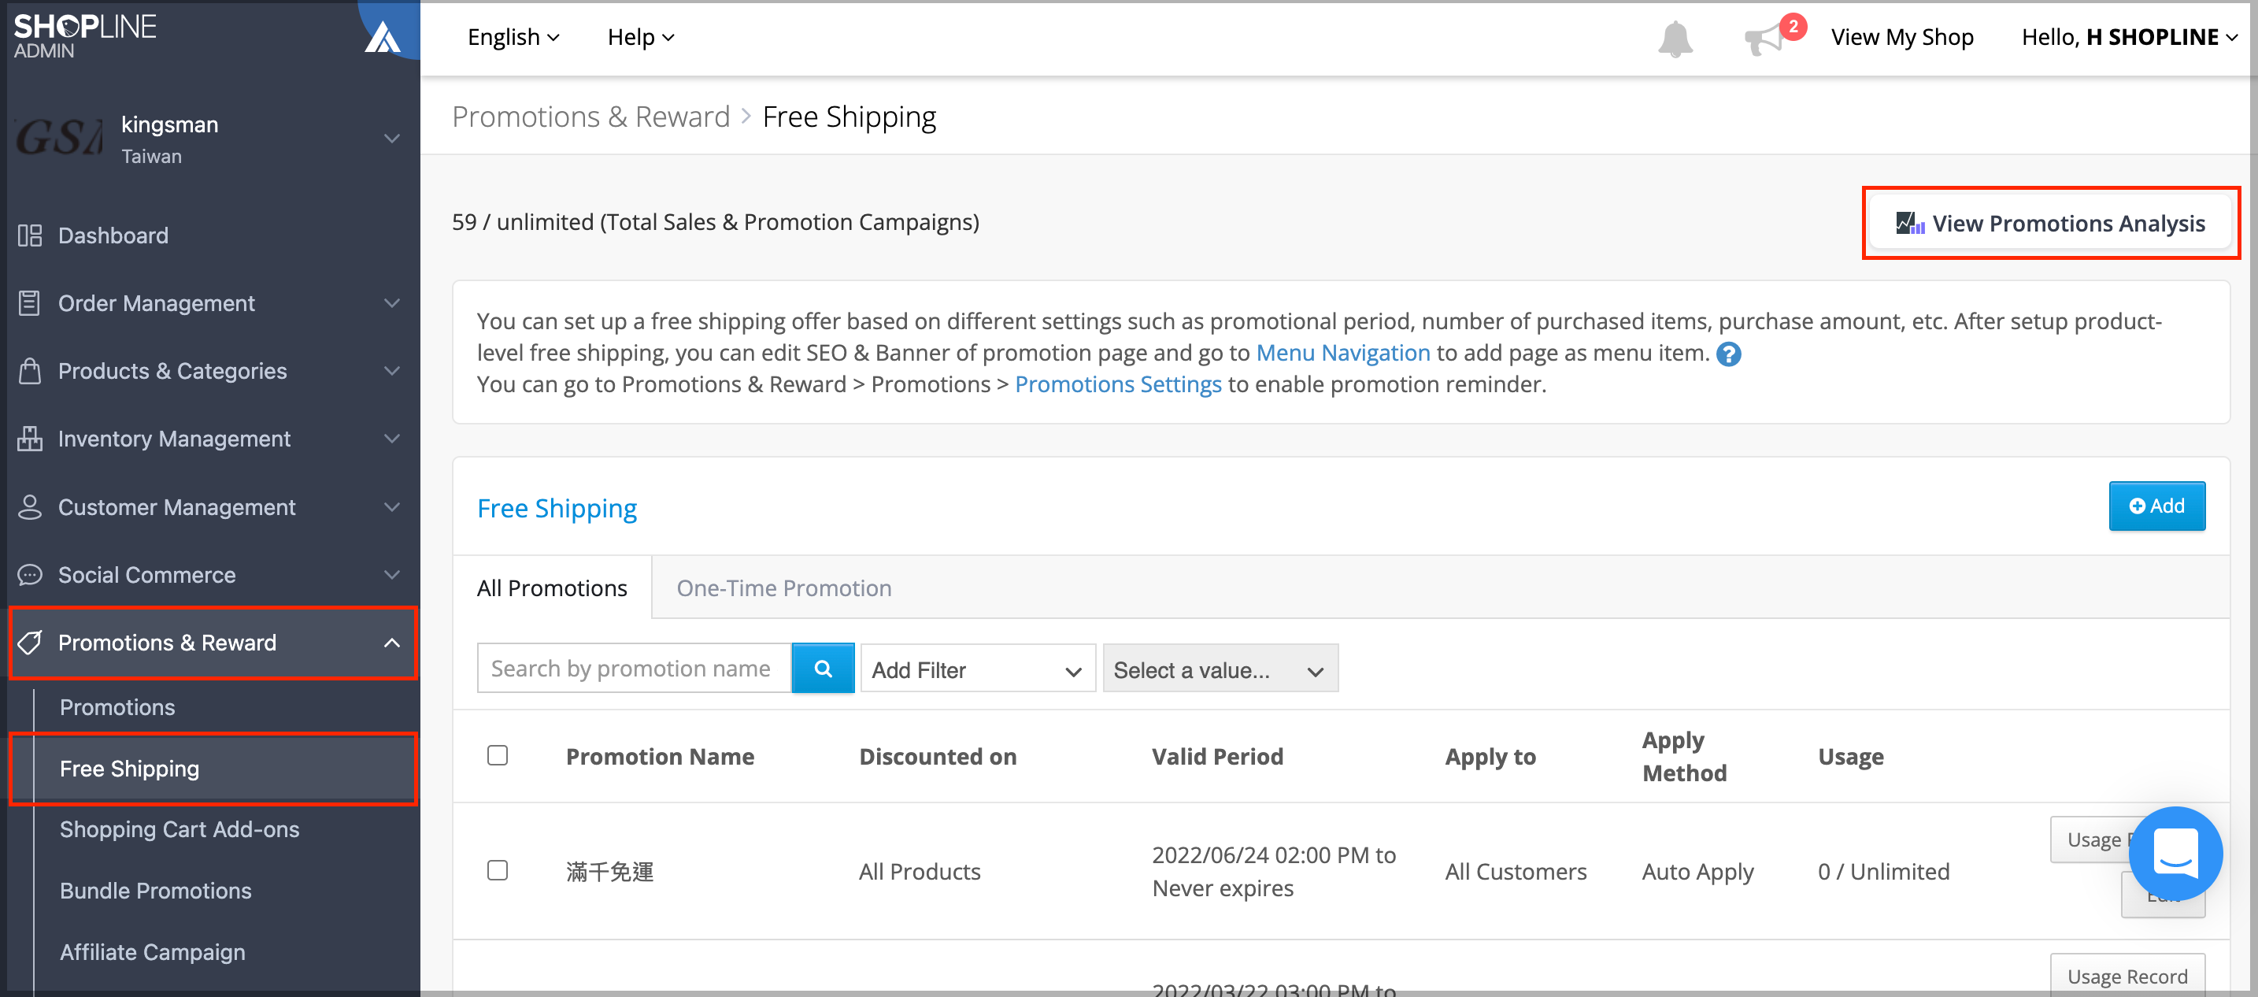Click the Search by promotion name field
This screenshot has height=997, width=2258.
coord(634,668)
